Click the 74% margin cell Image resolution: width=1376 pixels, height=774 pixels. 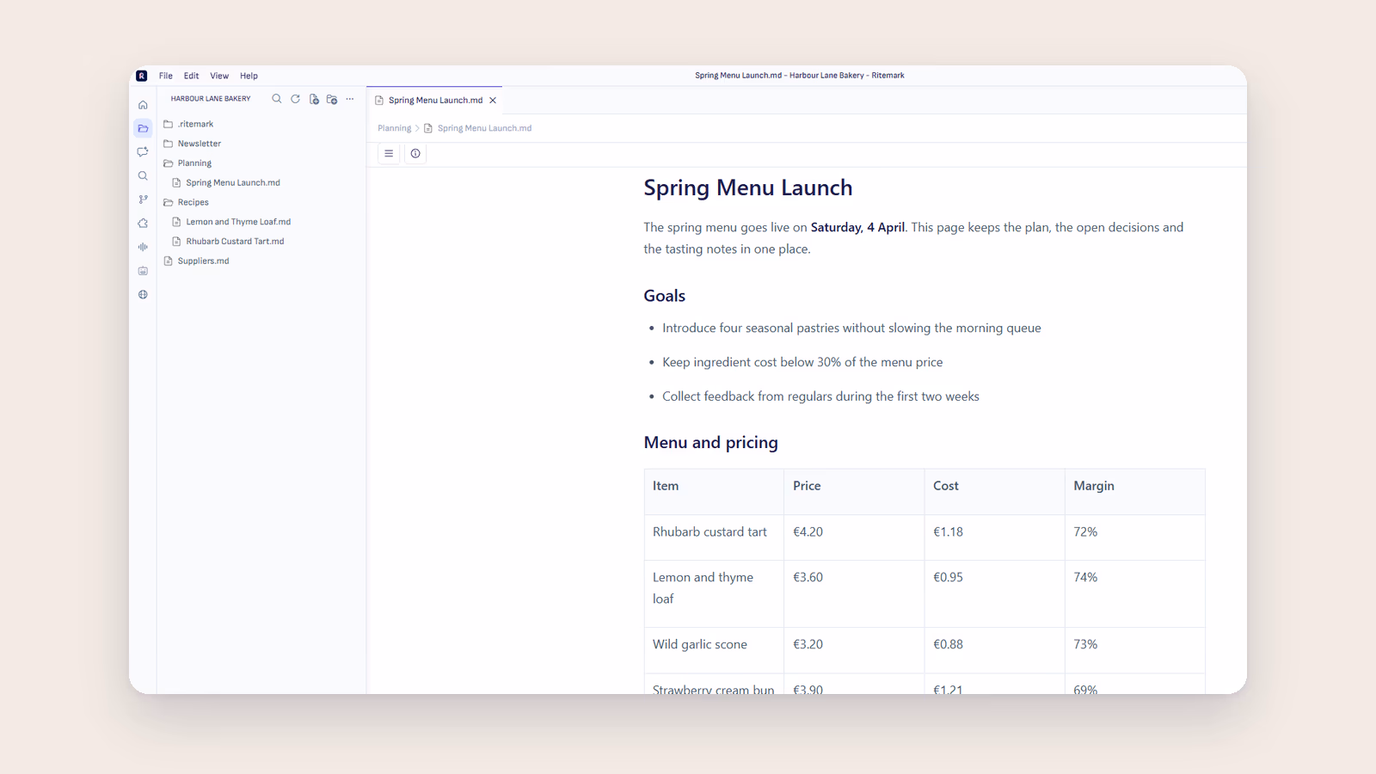[x=1134, y=594]
